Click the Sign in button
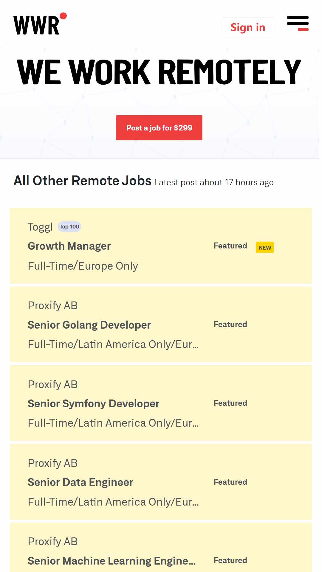Viewport: 322px width, 572px height. (x=248, y=27)
